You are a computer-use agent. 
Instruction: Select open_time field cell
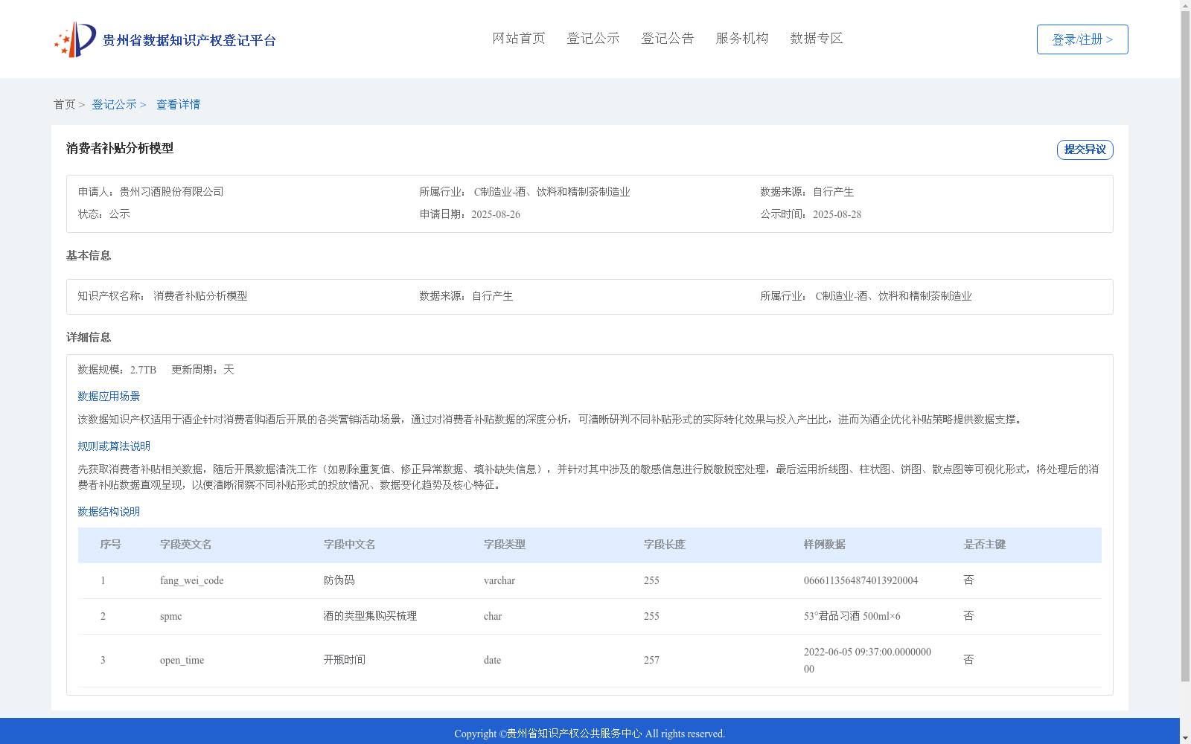pos(182,660)
